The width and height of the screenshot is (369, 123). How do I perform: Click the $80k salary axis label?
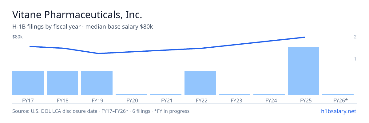18,37
